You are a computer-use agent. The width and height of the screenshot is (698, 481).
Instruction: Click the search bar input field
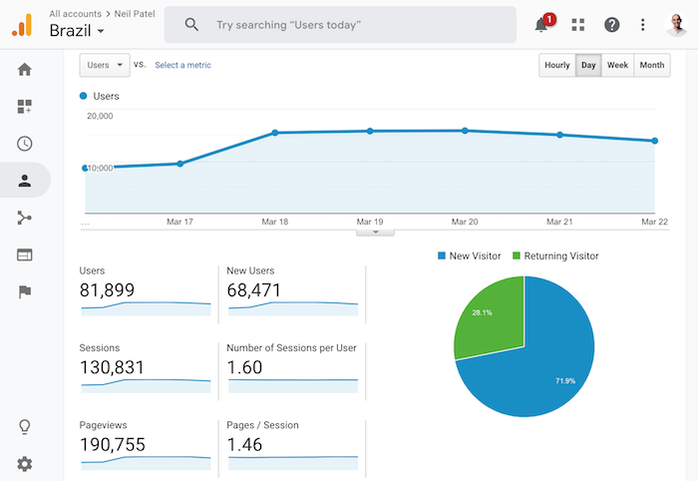coord(339,24)
